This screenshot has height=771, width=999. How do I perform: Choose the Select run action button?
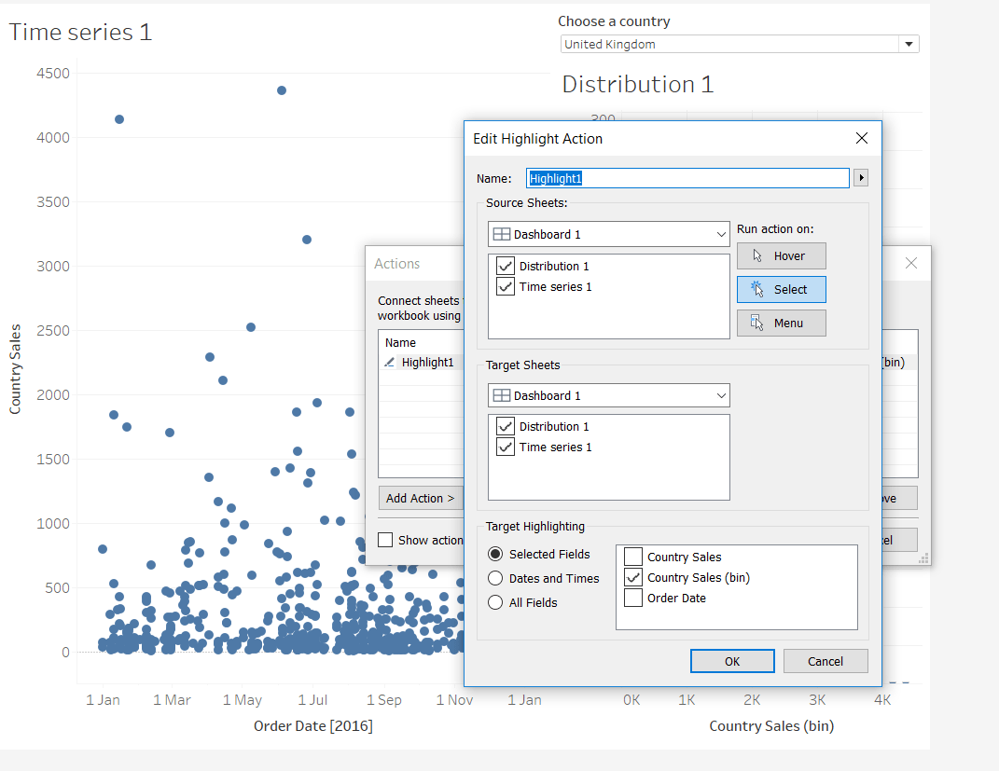[781, 289]
